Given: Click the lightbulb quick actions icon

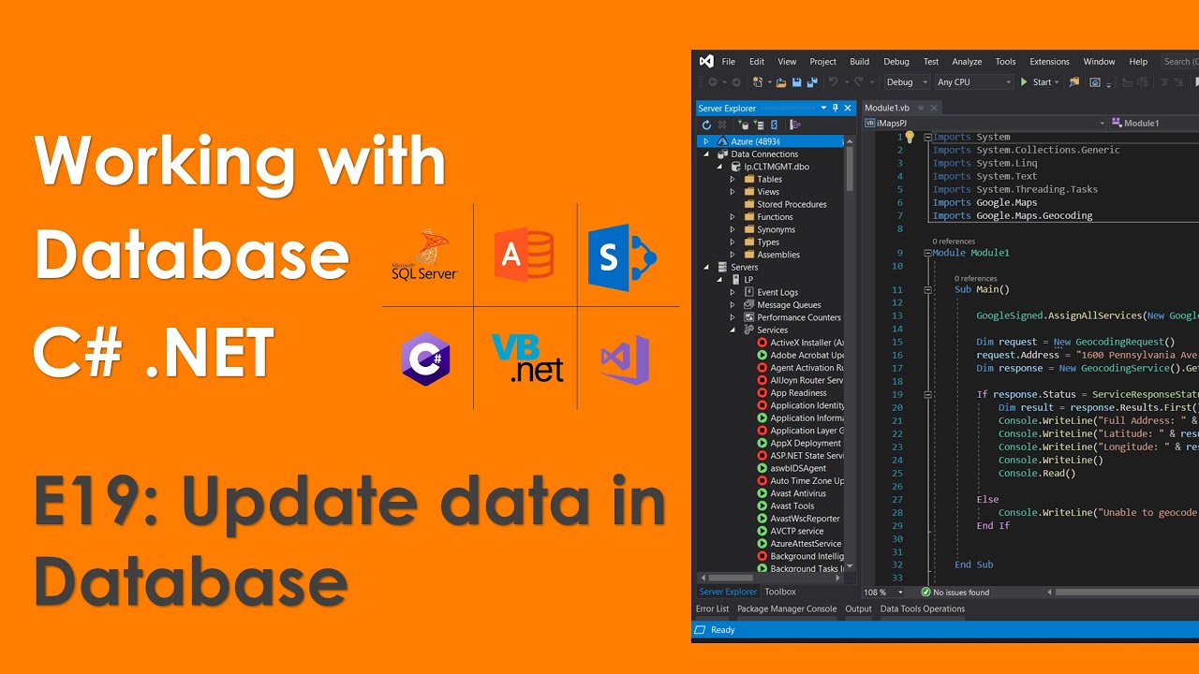Looking at the screenshot, I should coord(909,137).
